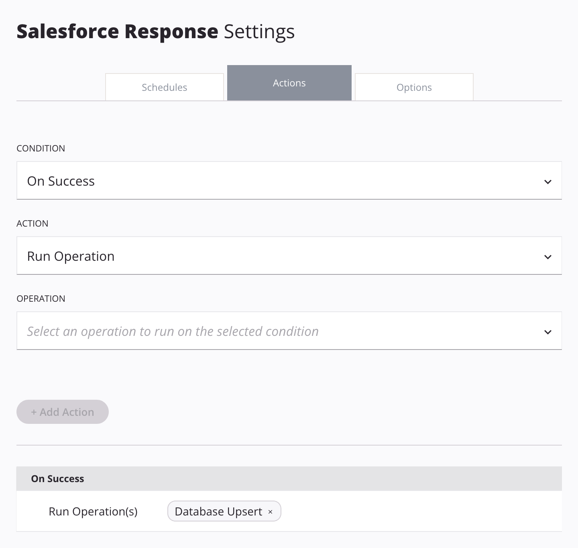This screenshot has height=548, width=578.
Task: Open the Options tab
Action: coord(414,87)
